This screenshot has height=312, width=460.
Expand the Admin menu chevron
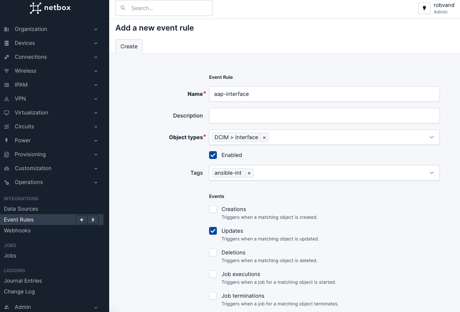pyautogui.click(x=96, y=307)
